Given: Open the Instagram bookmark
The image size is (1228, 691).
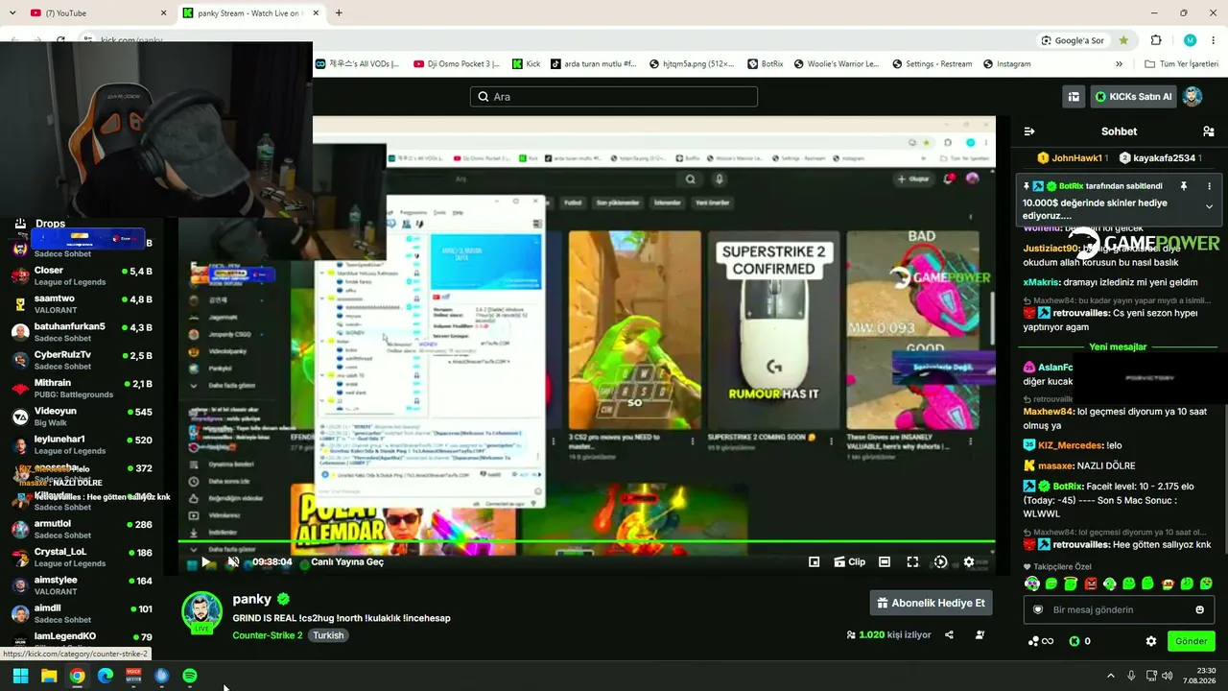Looking at the screenshot, I should click(x=1006, y=64).
